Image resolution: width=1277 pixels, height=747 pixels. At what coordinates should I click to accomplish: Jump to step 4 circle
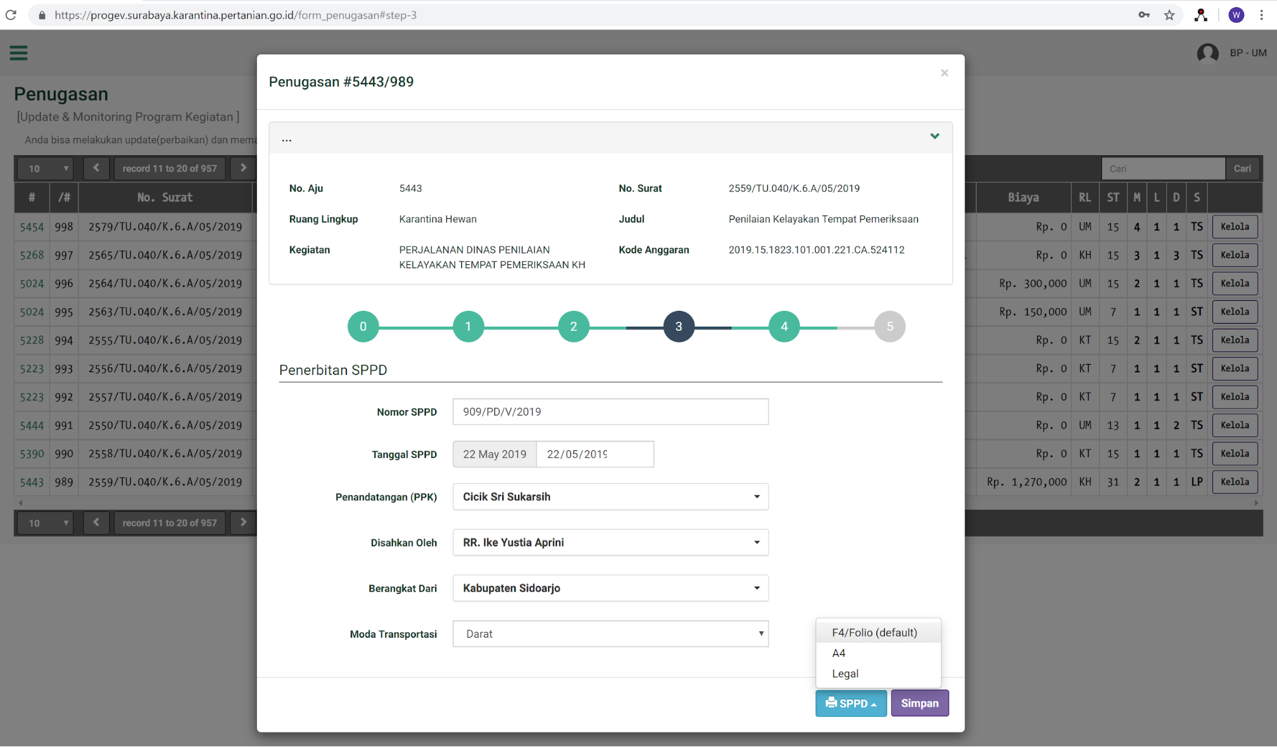click(x=784, y=326)
